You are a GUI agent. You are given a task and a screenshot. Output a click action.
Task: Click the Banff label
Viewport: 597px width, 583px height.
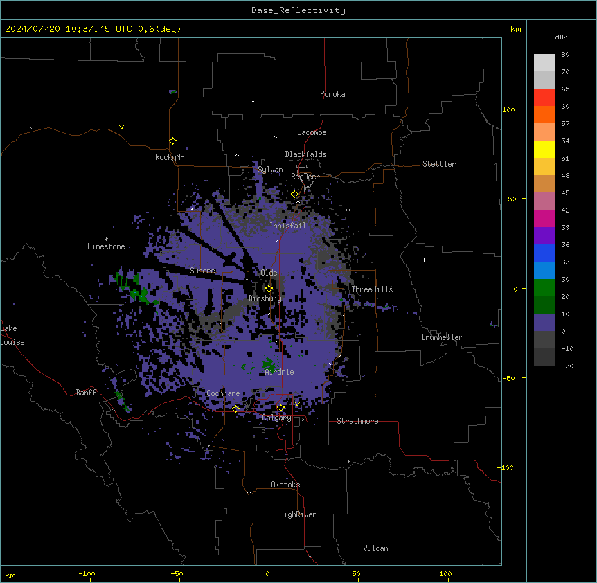86,393
